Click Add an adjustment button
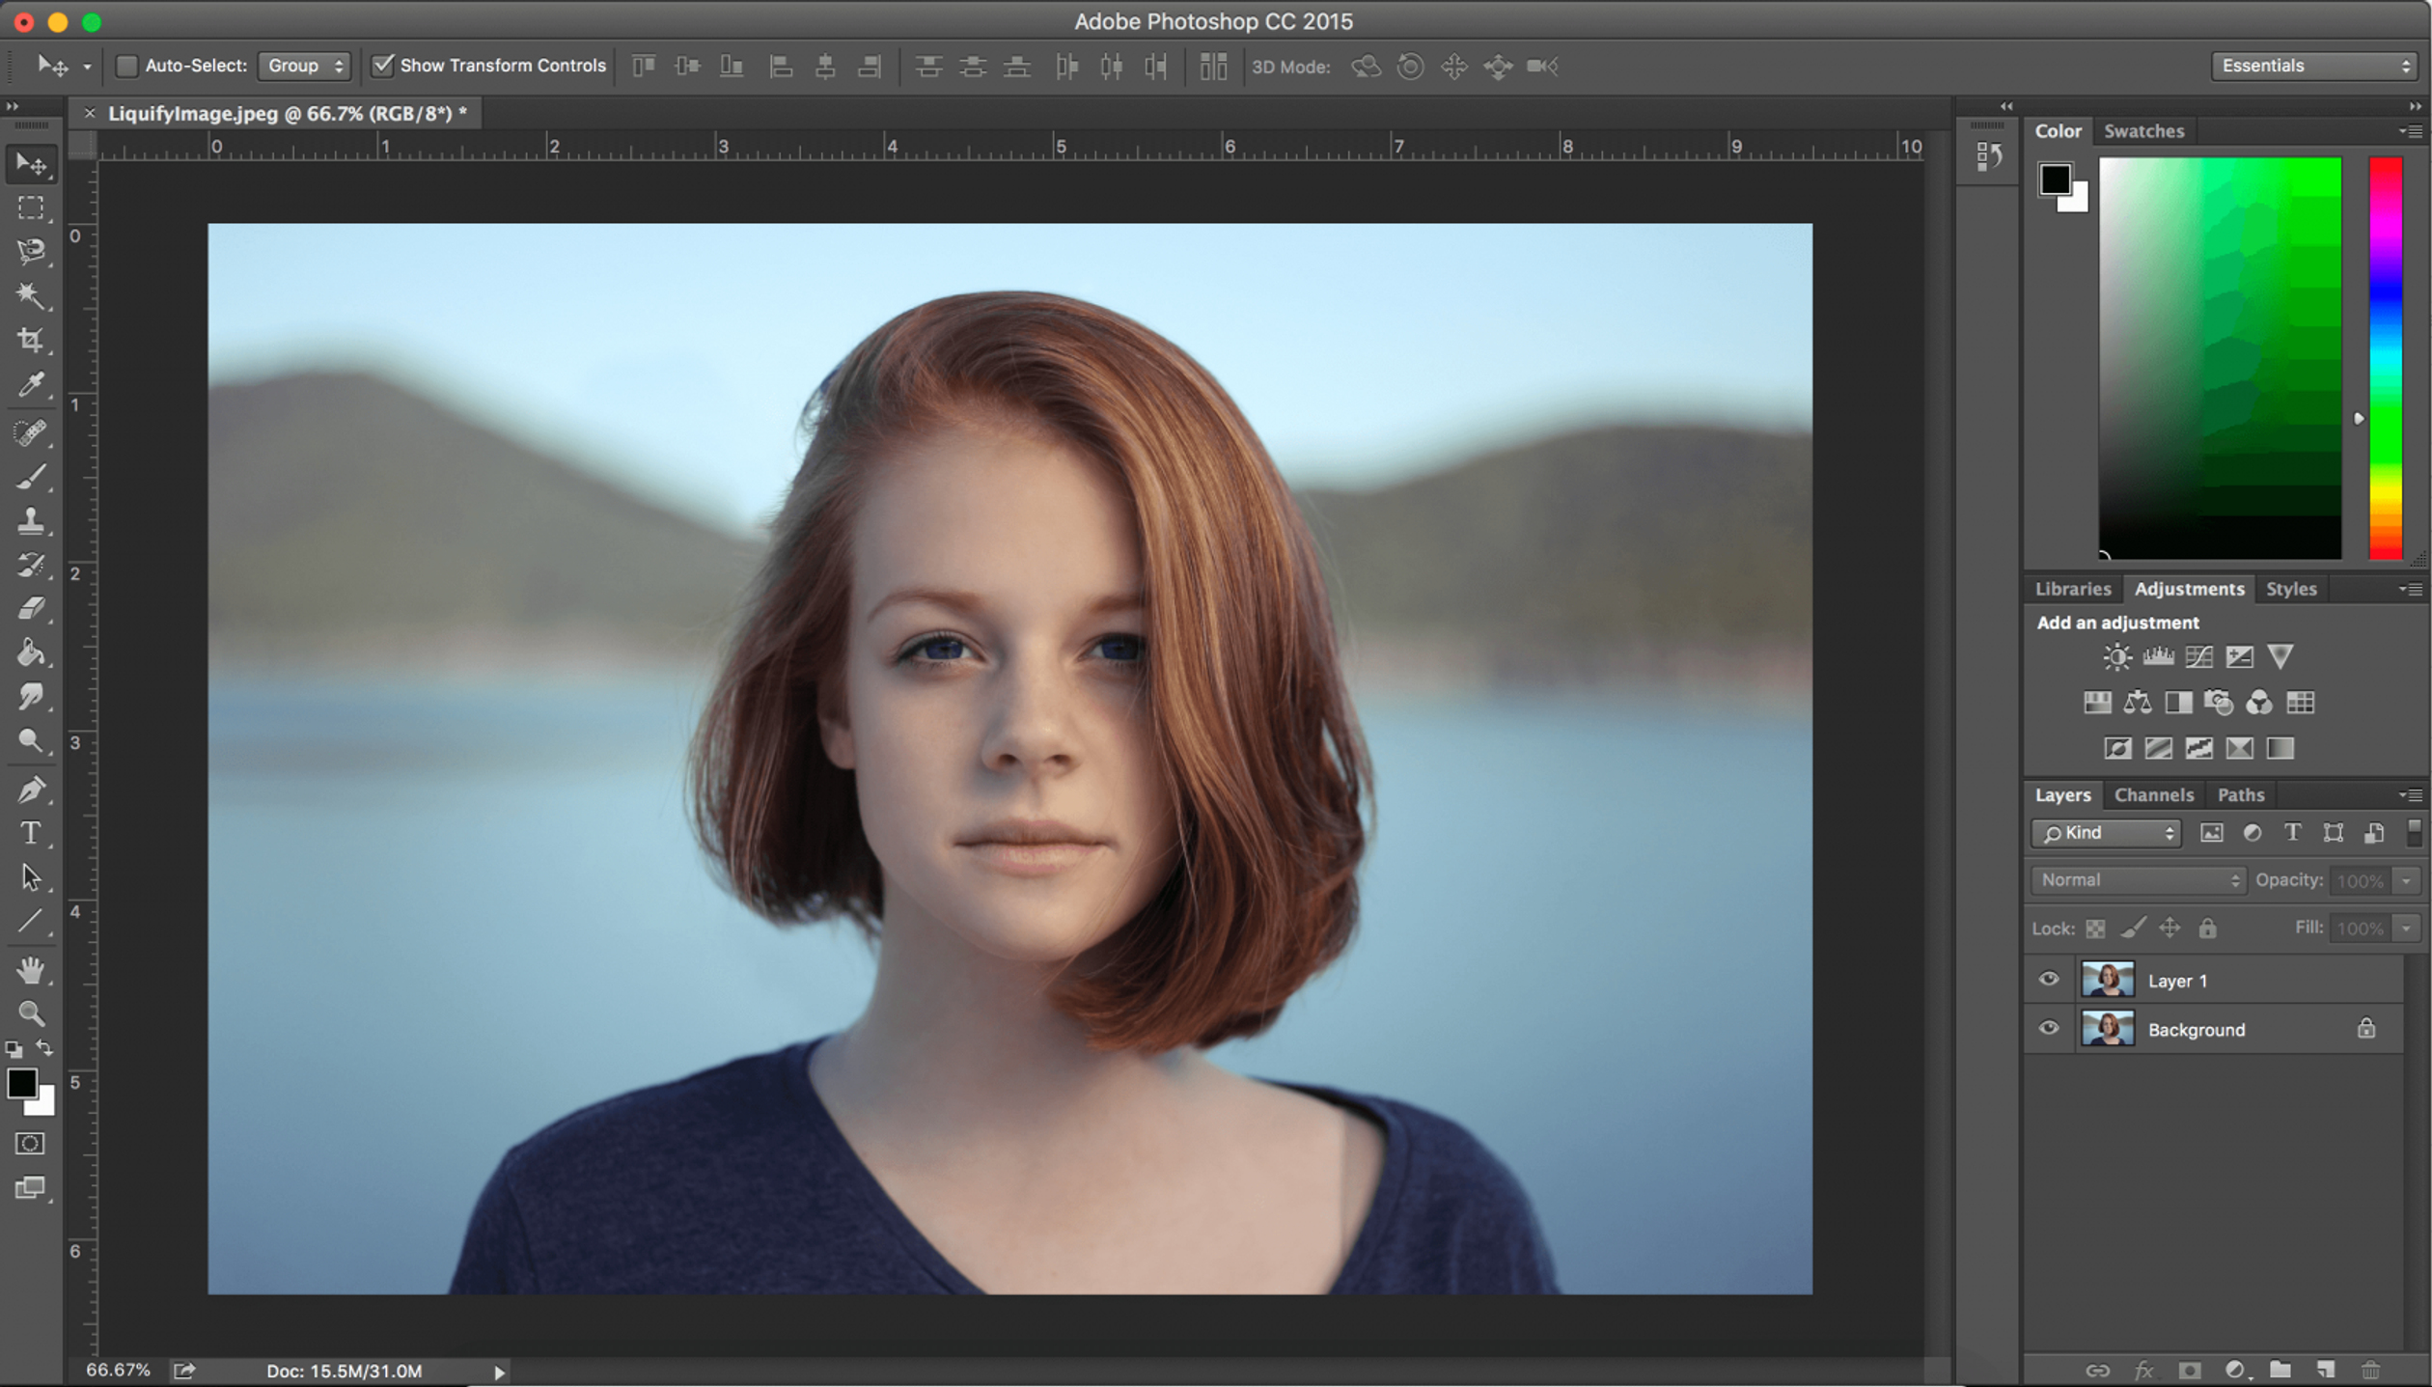 (x=2114, y=622)
